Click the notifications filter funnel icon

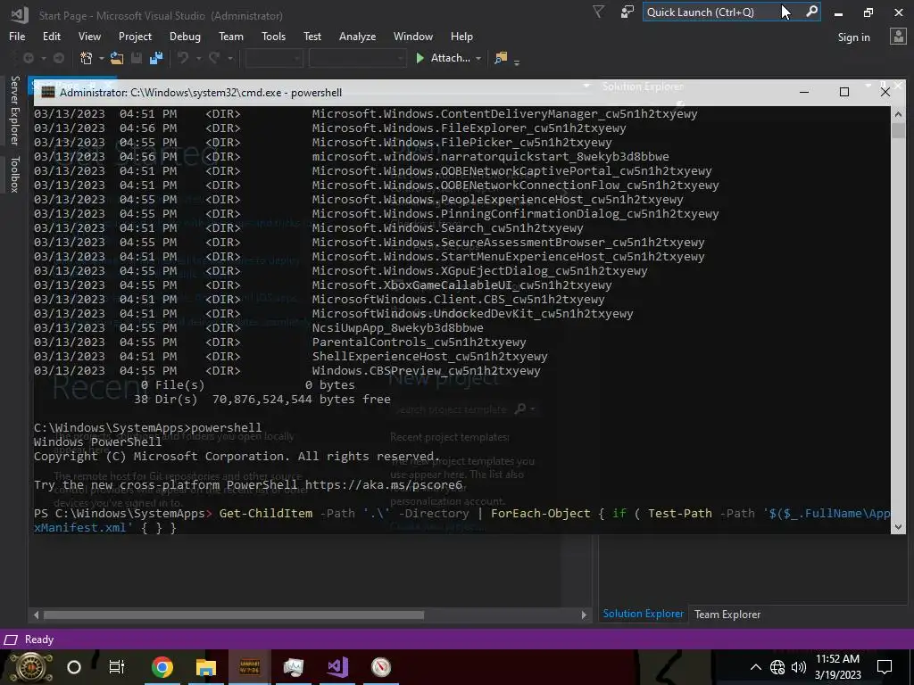[x=598, y=12]
